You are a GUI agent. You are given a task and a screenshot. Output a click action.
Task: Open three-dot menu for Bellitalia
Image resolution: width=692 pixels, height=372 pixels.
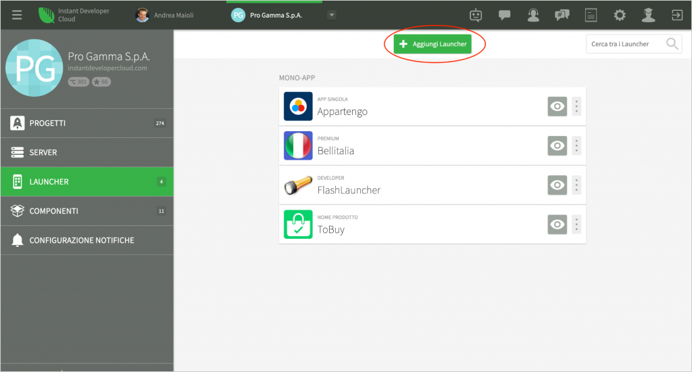pyautogui.click(x=576, y=146)
